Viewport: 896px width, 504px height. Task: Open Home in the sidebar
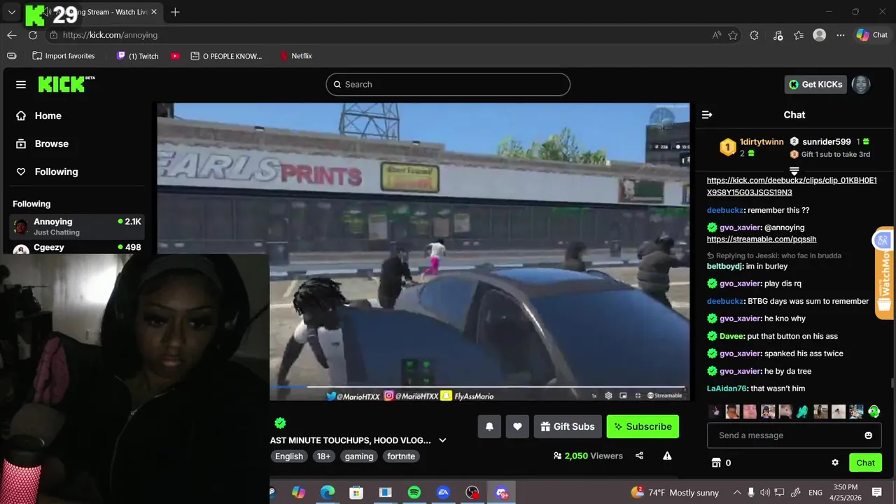40,115
